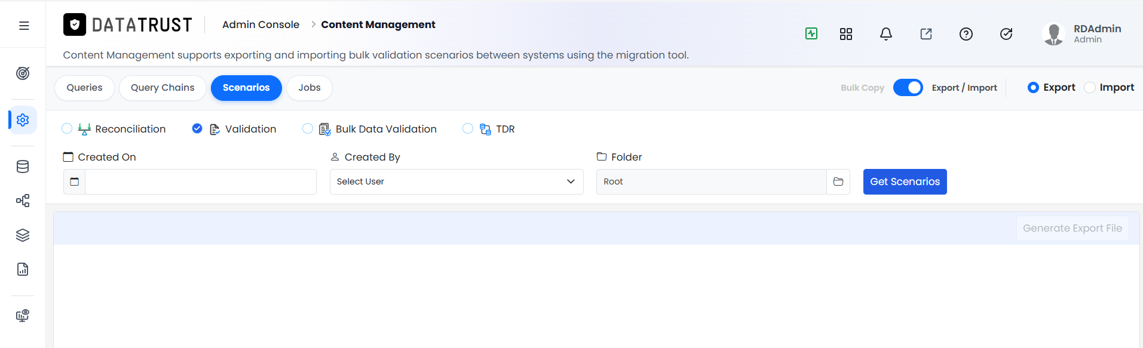This screenshot has width=1143, height=348.
Task: Click the TDR database icon
Action: click(x=485, y=130)
